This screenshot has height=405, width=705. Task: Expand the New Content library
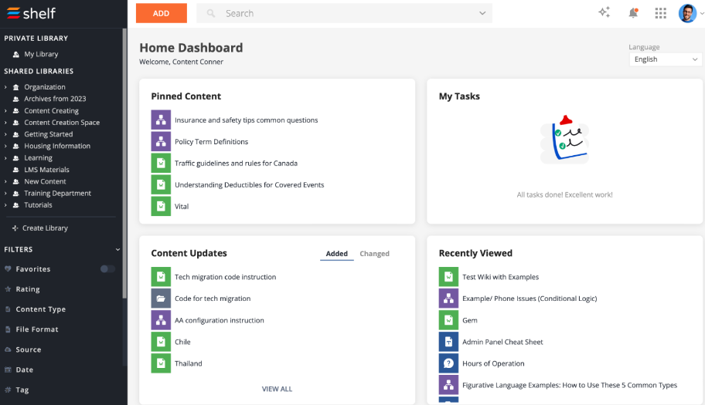[5, 181]
